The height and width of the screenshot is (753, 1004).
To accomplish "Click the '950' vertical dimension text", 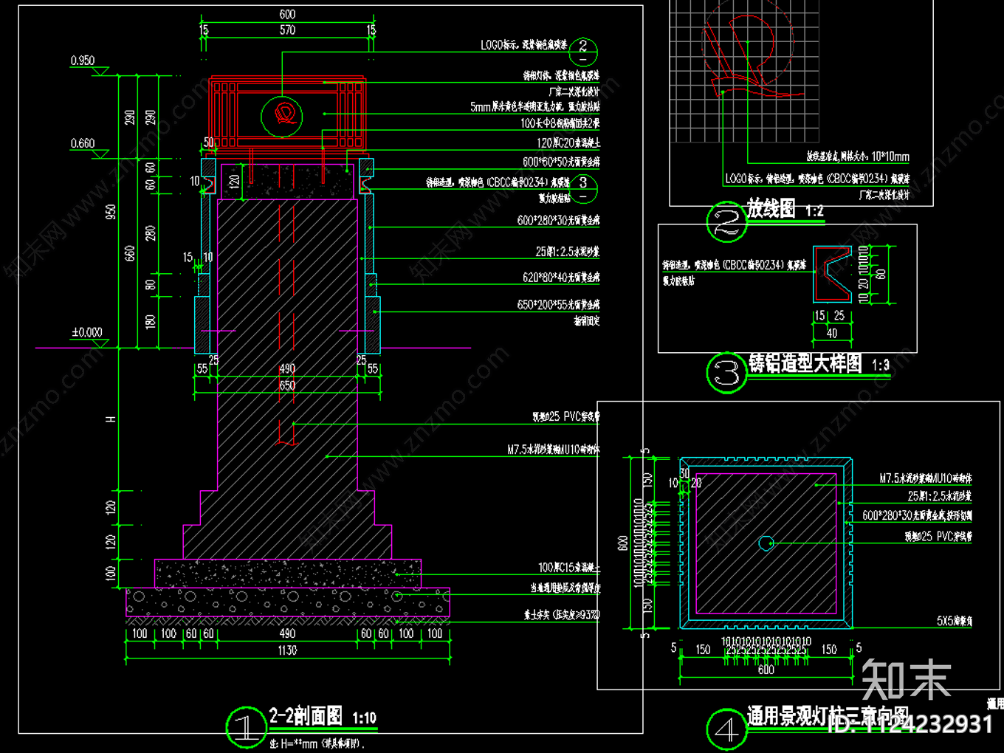I will pyautogui.click(x=111, y=212).
